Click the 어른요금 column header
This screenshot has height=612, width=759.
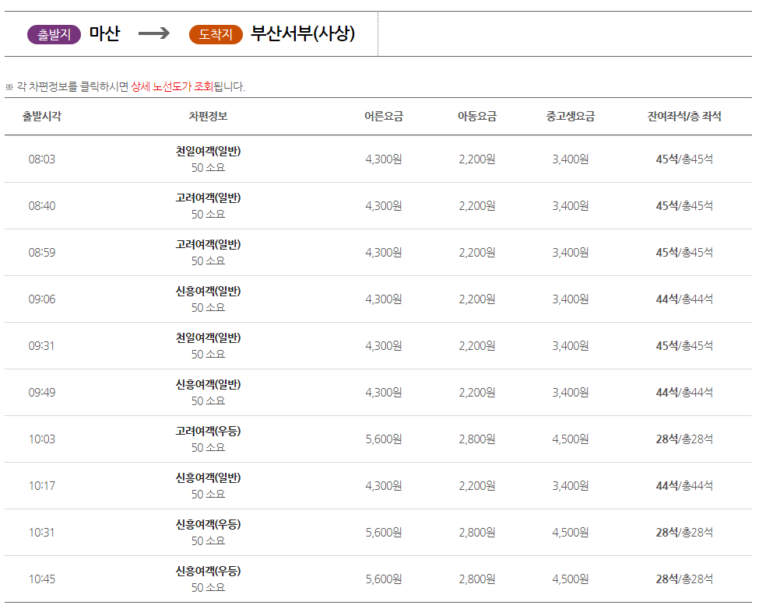click(x=384, y=116)
